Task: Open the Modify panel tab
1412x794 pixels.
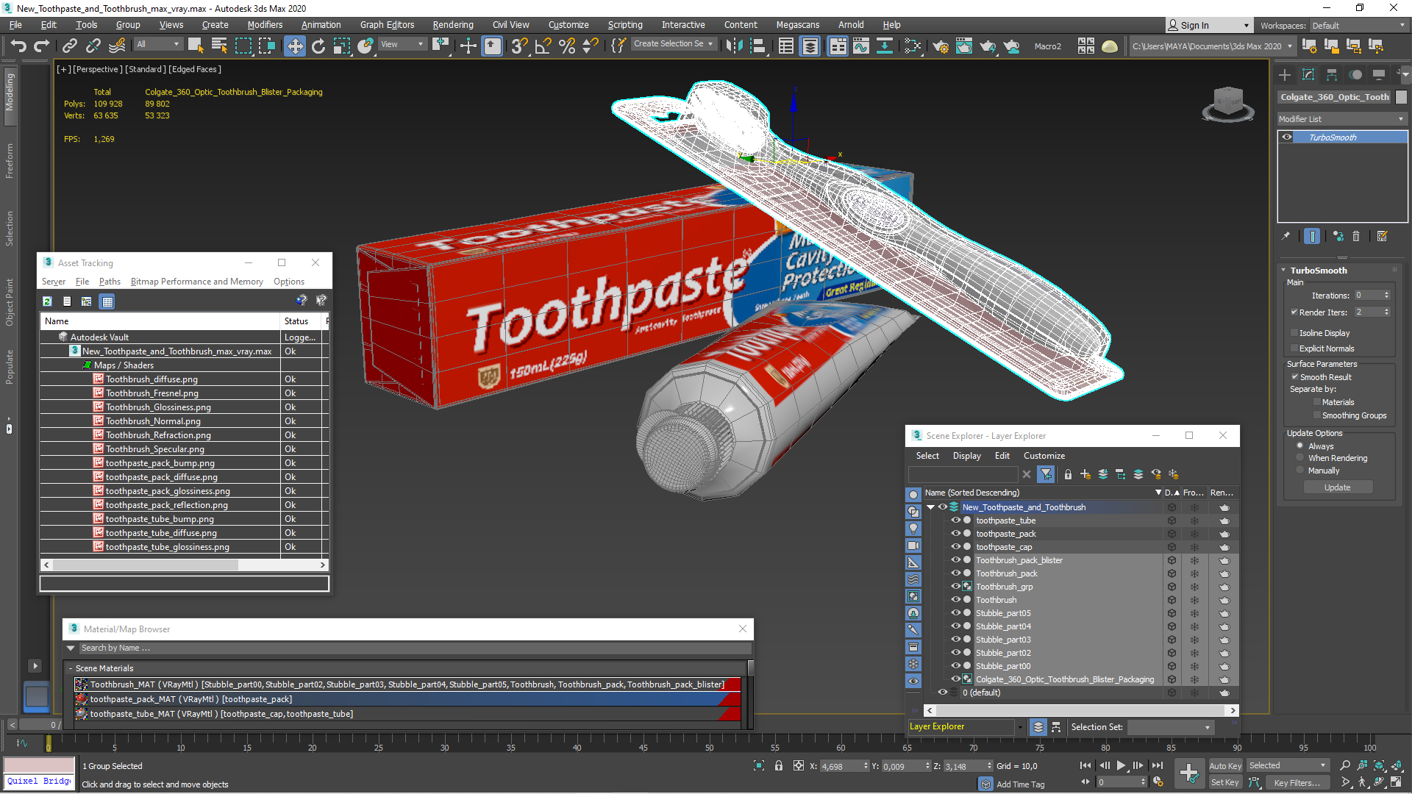Action: 1308,75
